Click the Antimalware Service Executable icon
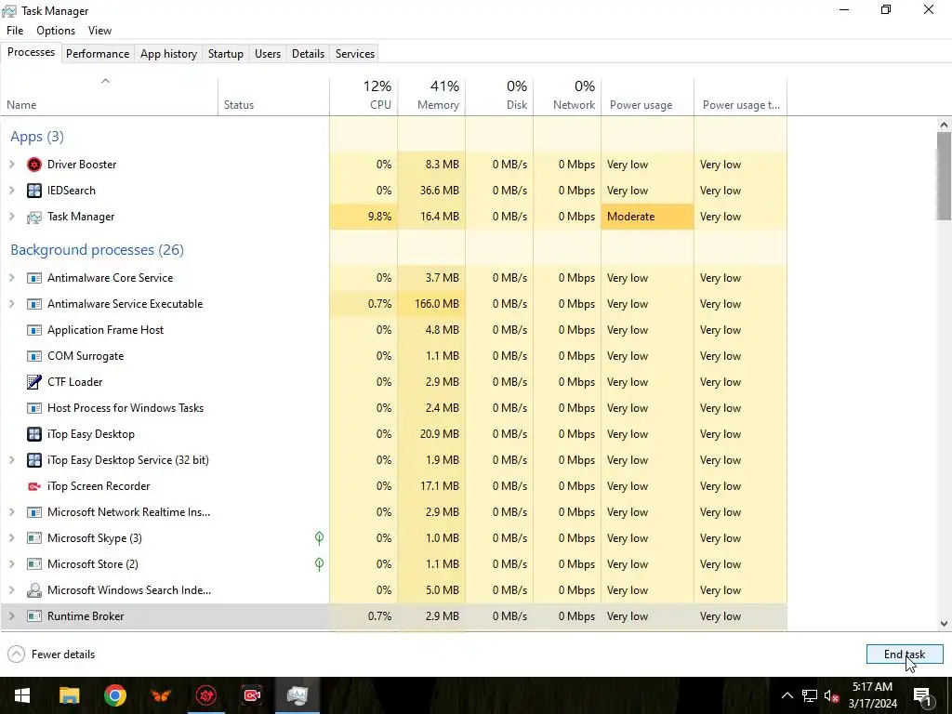952x714 pixels. pos(34,304)
